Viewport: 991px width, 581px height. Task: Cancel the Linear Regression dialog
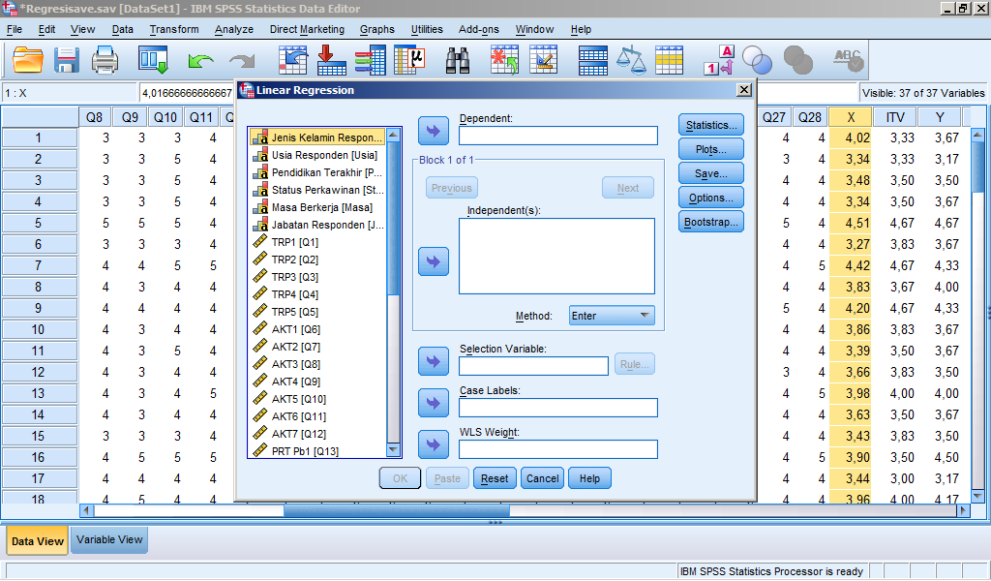click(x=542, y=478)
